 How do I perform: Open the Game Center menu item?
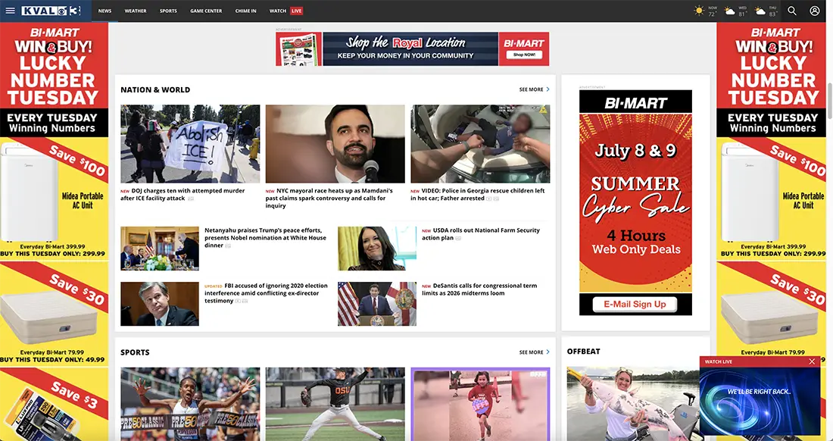(206, 11)
